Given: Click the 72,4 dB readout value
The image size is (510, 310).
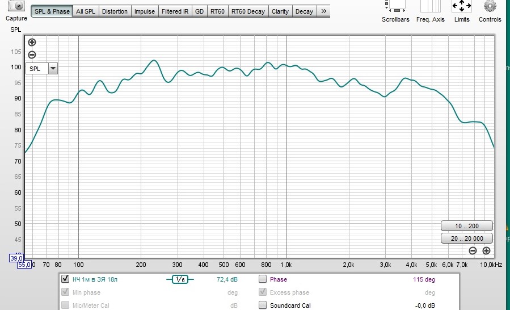Looking at the screenshot, I should 227,279.
